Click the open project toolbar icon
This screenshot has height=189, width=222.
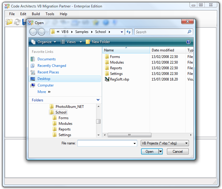pos(9,22)
